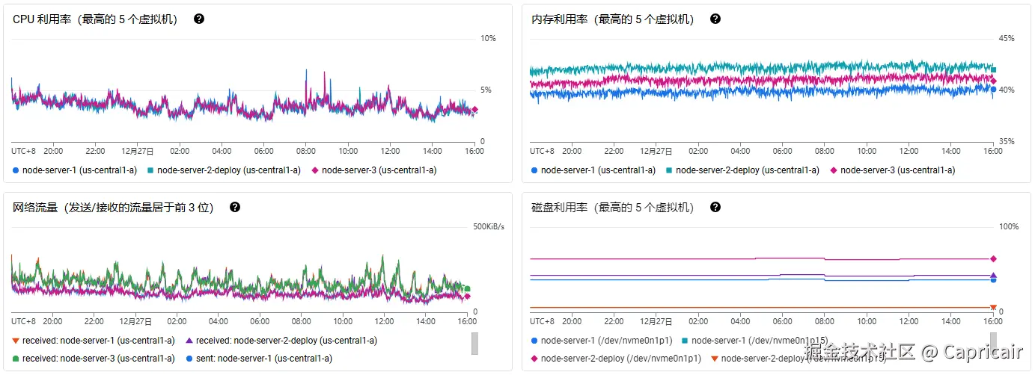Click the 100% axis label on disk chart
Screen dimensions: 1035x375
point(1009,226)
